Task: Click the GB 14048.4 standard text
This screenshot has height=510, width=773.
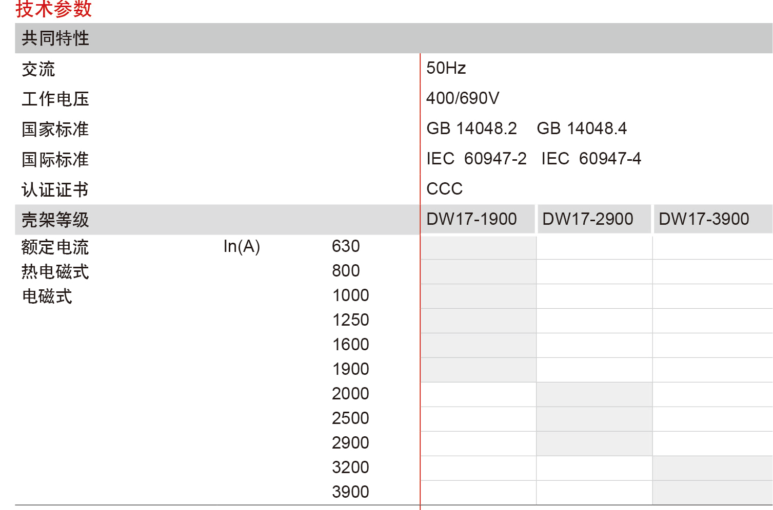Action: coord(581,129)
